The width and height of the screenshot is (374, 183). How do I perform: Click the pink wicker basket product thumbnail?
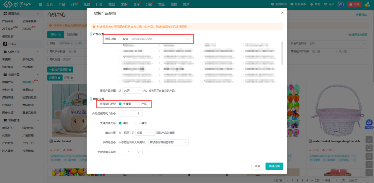tap(337, 110)
